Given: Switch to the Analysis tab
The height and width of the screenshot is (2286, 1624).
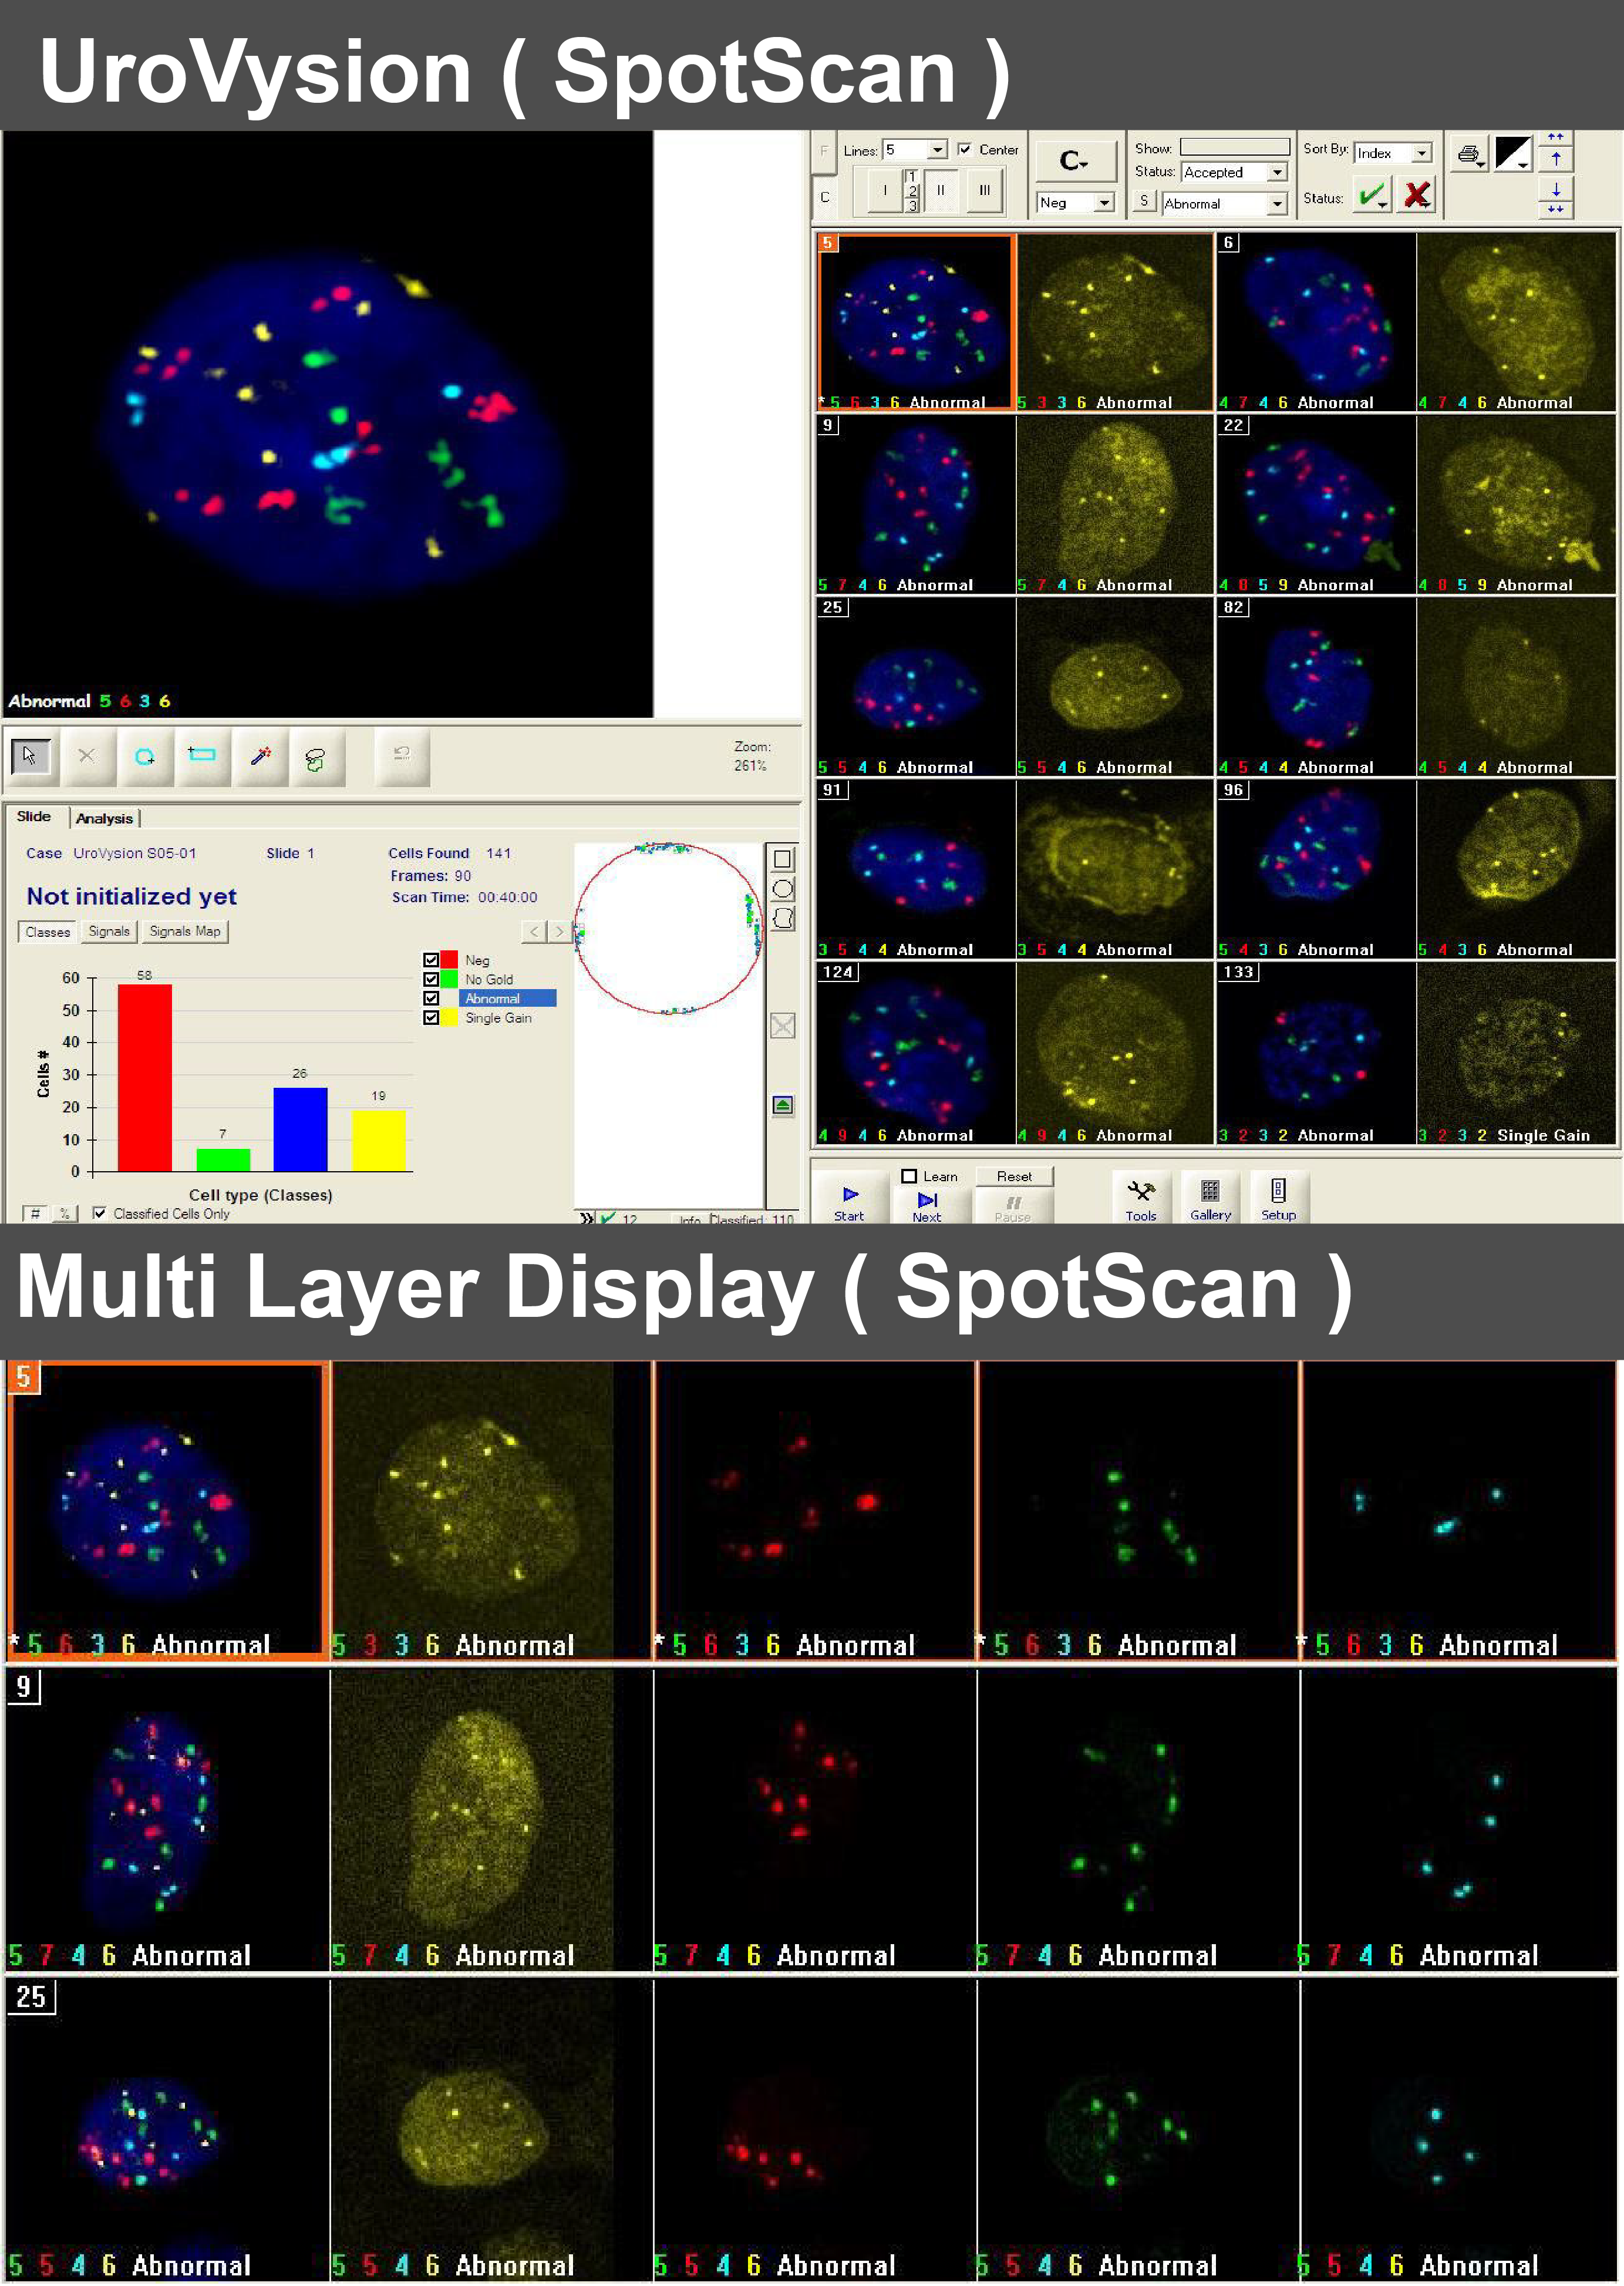Looking at the screenshot, I should [104, 818].
